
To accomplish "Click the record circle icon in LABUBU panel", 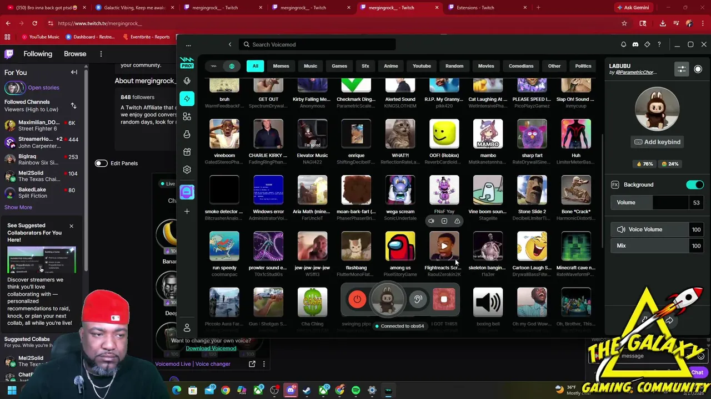I will pos(698,69).
